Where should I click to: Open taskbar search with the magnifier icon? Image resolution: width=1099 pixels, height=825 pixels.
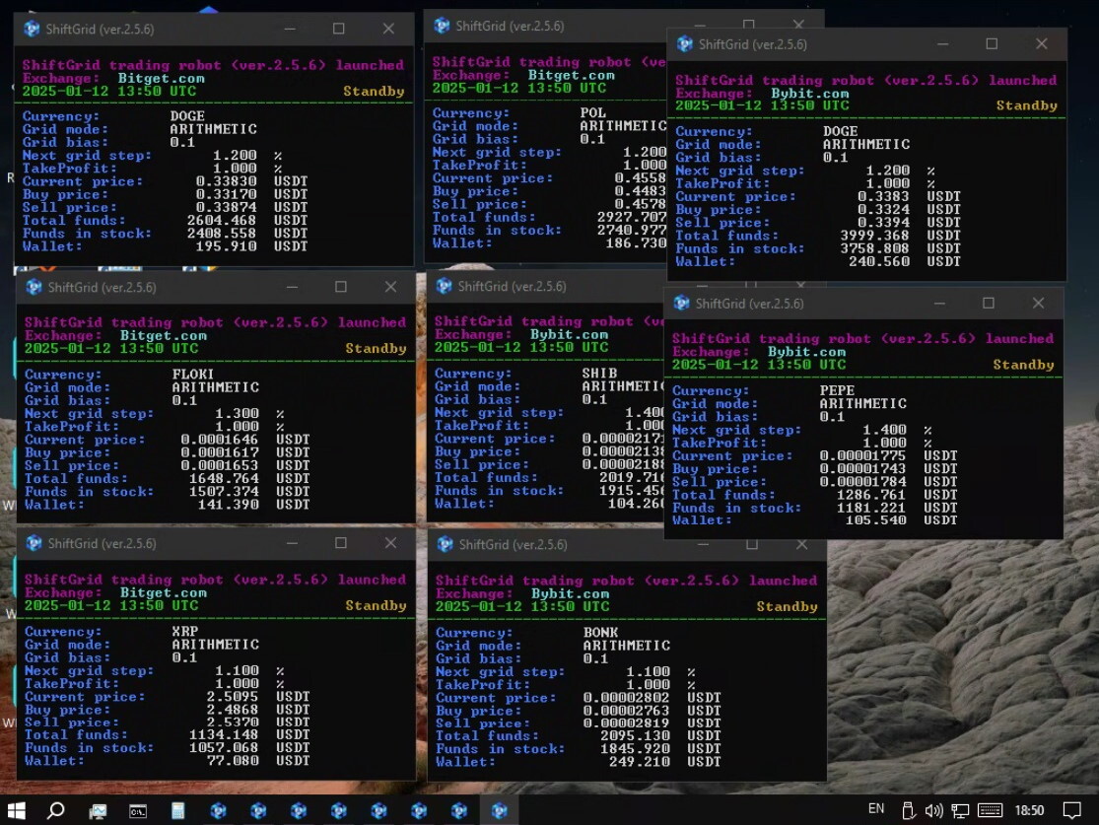55,810
